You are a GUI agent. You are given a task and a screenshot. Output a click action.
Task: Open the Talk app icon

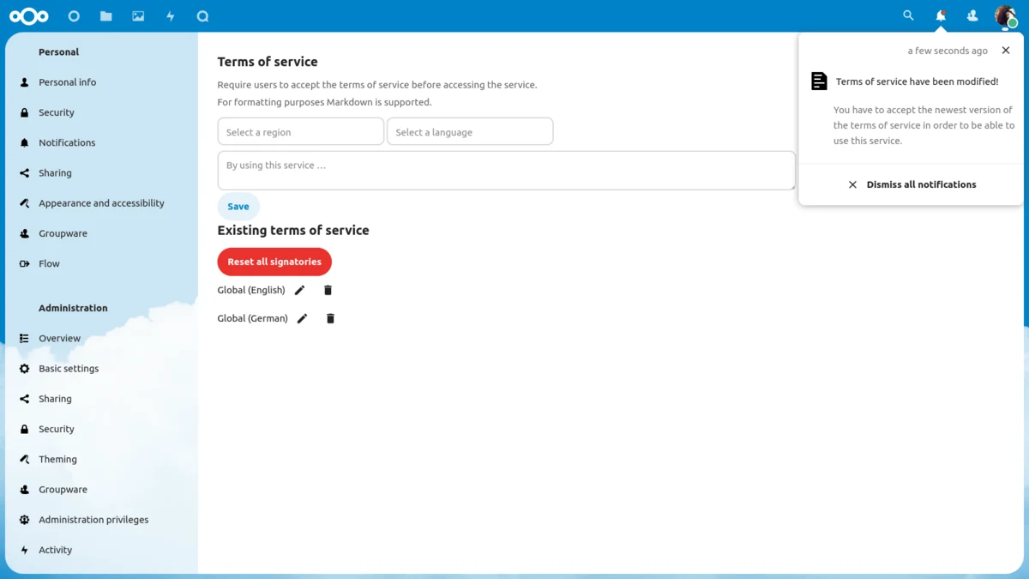tap(202, 16)
